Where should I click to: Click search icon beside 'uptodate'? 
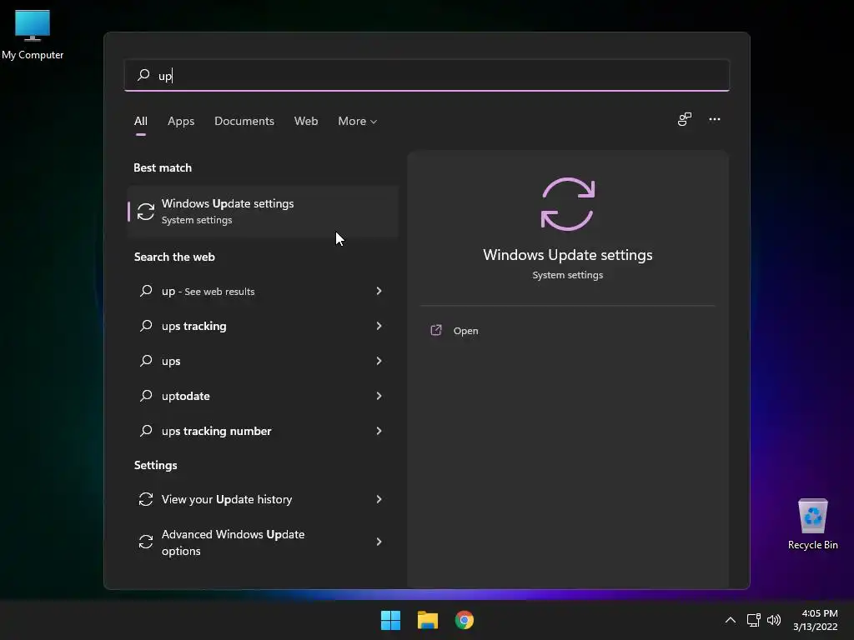(145, 396)
